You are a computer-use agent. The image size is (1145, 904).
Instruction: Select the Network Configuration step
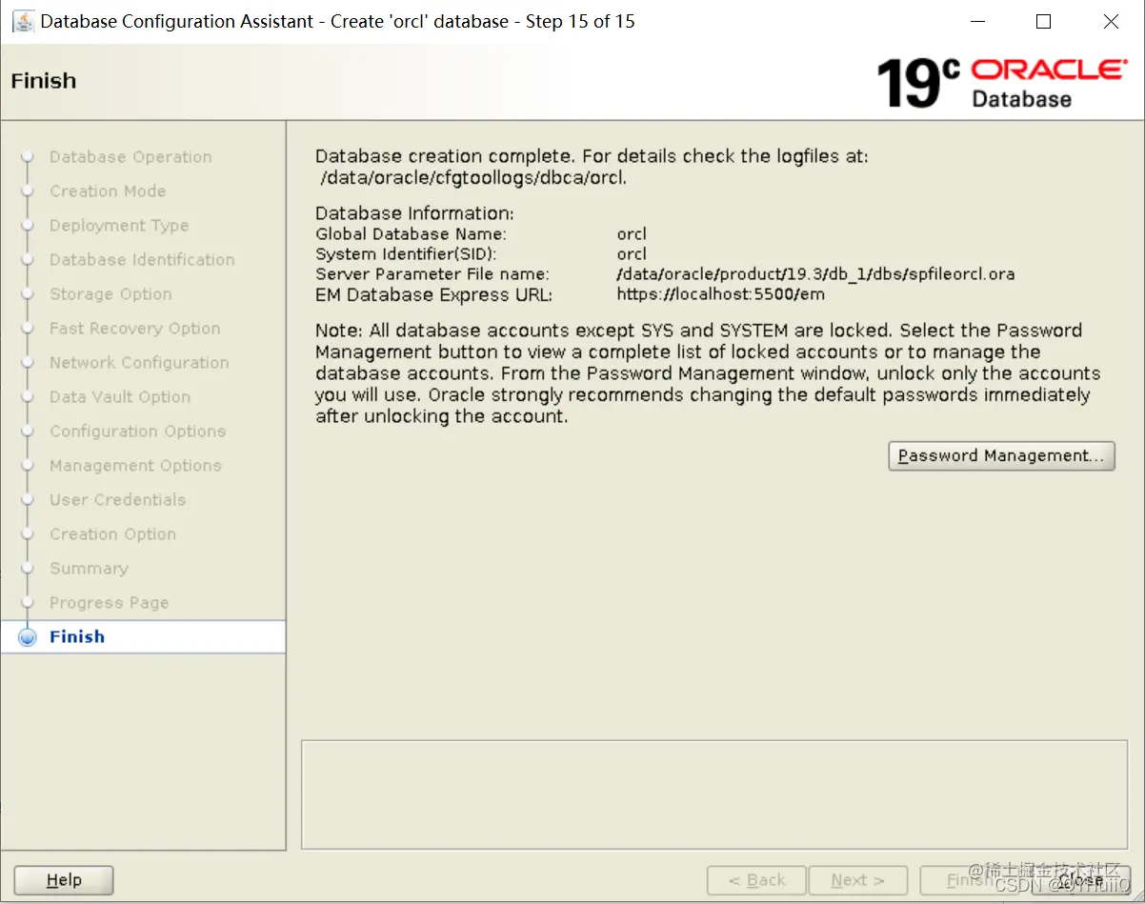click(x=139, y=363)
